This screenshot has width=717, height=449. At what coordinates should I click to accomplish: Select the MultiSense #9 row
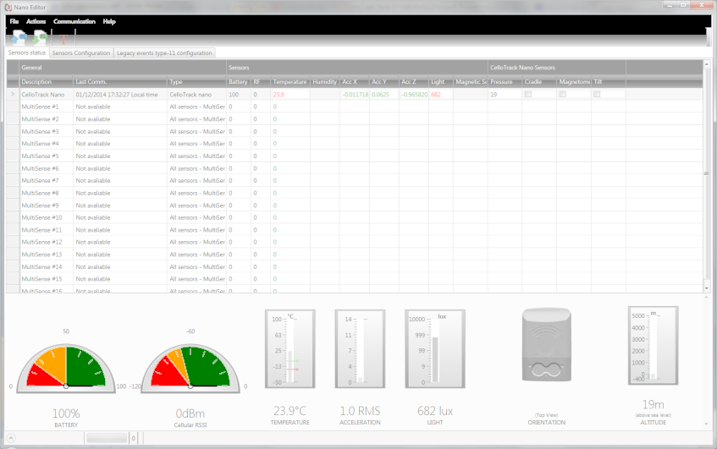tap(355, 205)
